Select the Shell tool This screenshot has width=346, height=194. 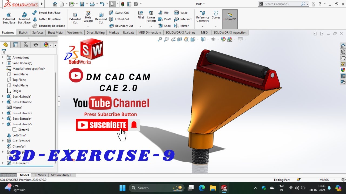[x=164, y=26]
